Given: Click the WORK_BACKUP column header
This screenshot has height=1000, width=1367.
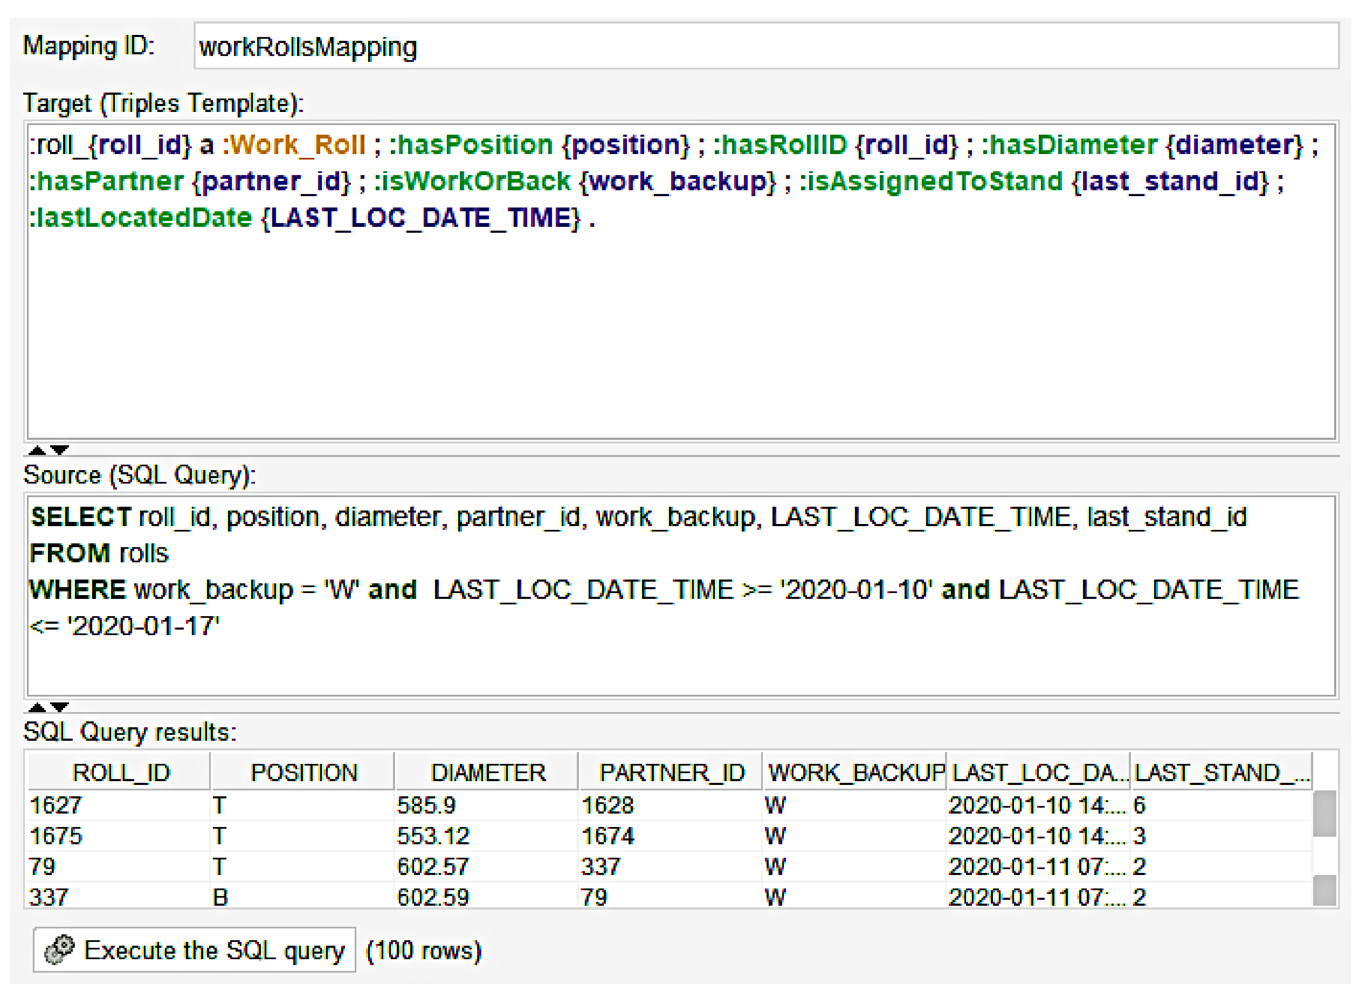Looking at the screenshot, I should (855, 772).
